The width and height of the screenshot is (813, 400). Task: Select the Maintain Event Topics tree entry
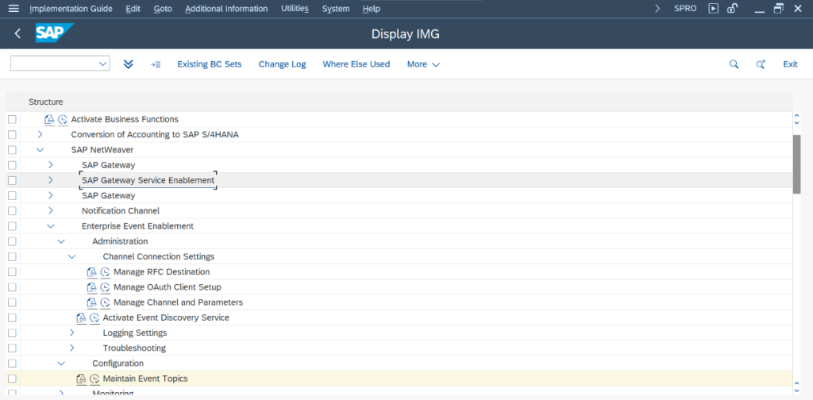145,379
